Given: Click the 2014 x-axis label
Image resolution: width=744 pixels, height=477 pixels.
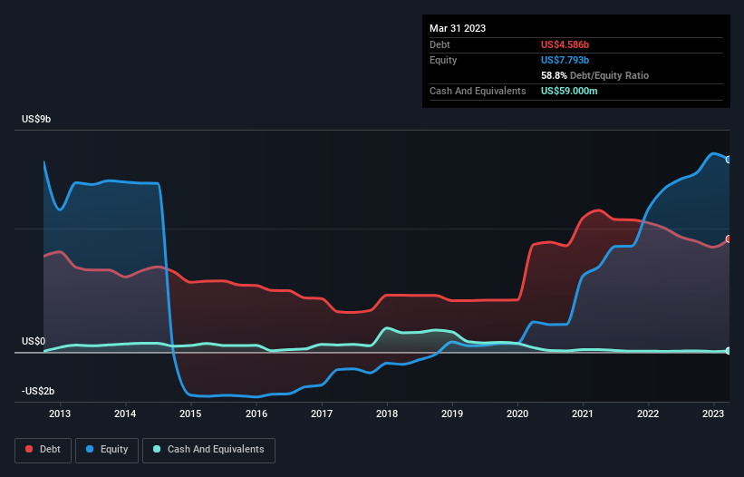Looking at the screenshot, I should coord(125,414).
